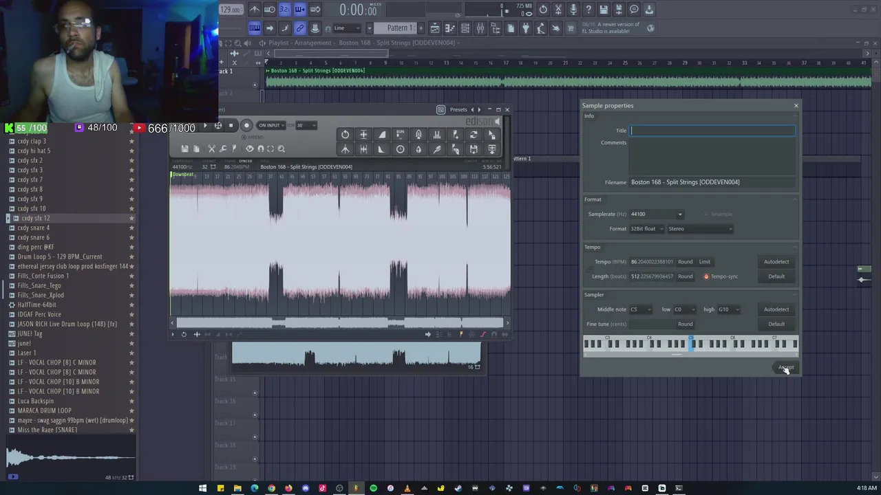This screenshot has height=495, width=881.
Task: Select cxdy clap 3 in browser
Action: [32, 141]
